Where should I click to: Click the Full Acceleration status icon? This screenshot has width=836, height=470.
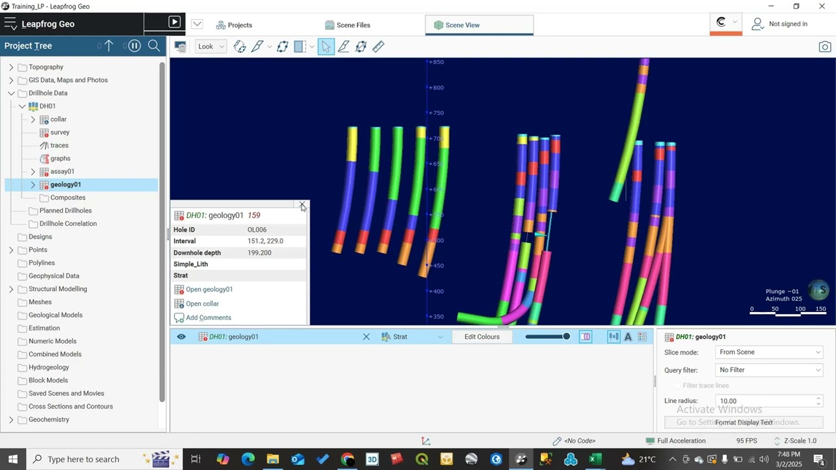coord(650,441)
